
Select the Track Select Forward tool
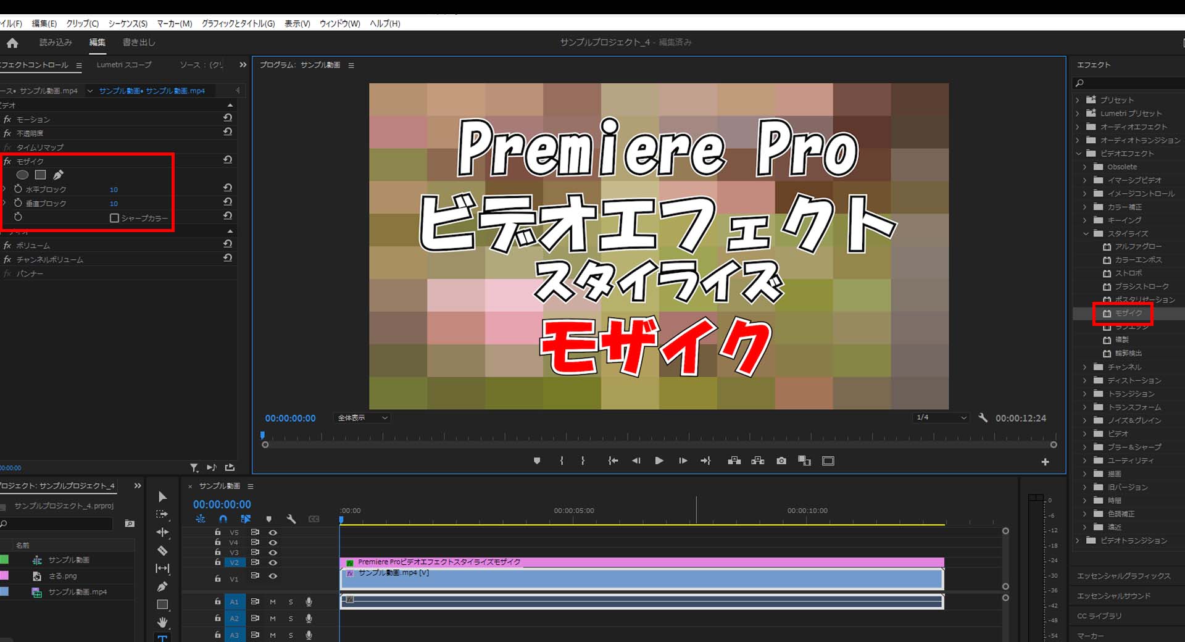coord(162,514)
